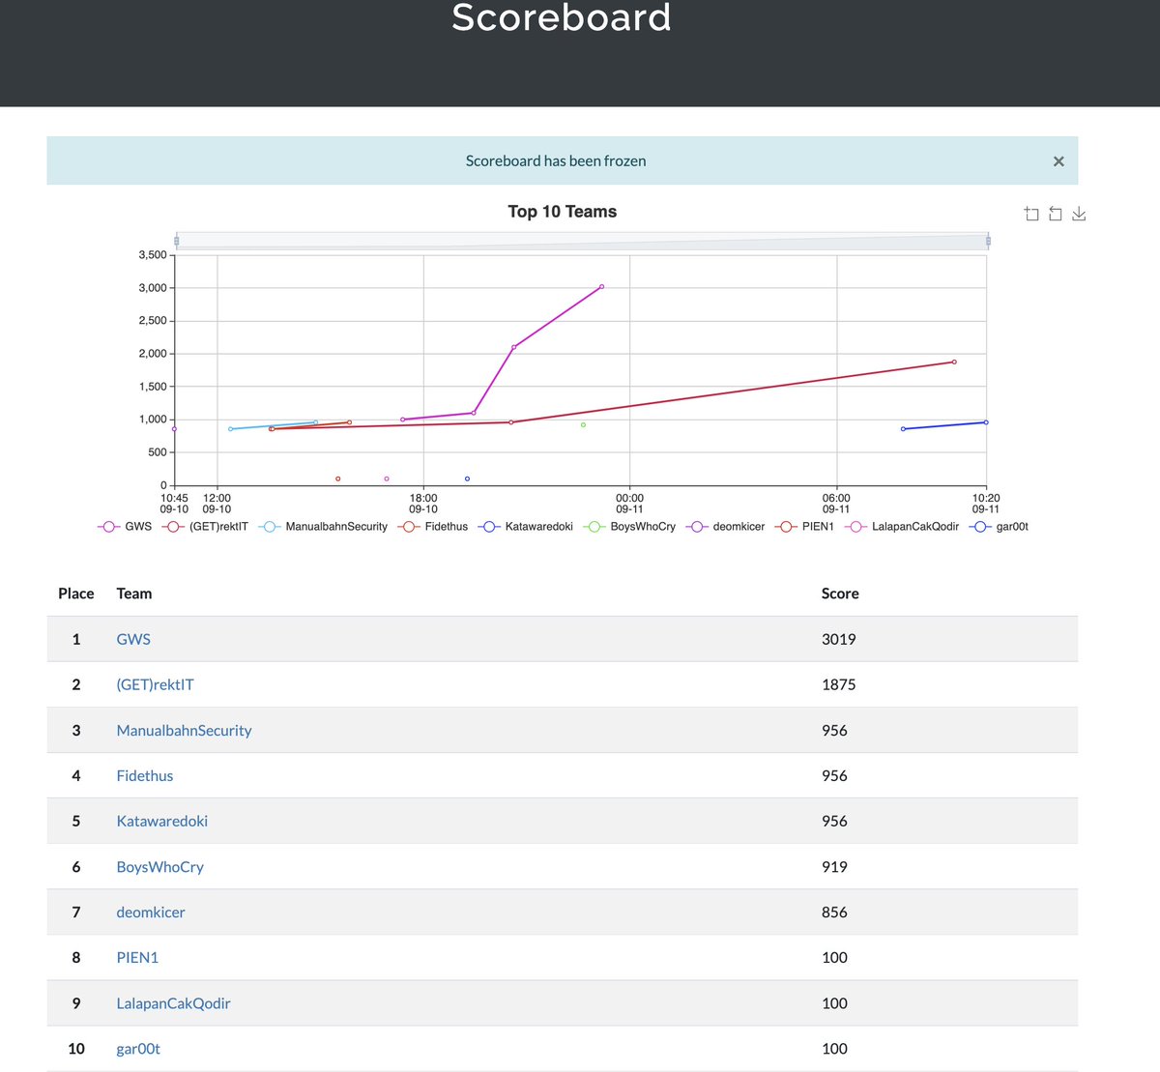Screen dimensions: 1160x1072
Task: Click the blue line's final data point
Action: point(985,421)
